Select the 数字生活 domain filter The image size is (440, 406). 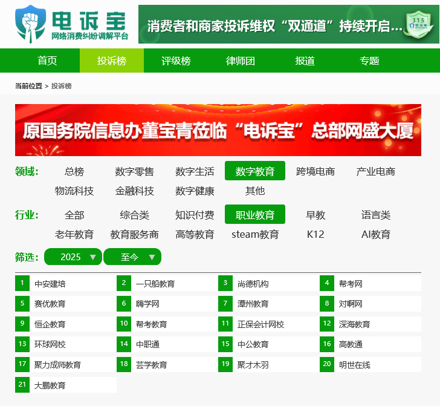point(195,171)
